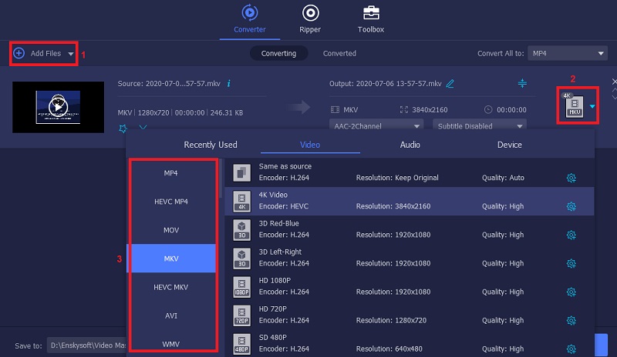617x357 pixels.
Task: Switch to the Converted tab
Action: point(339,53)
